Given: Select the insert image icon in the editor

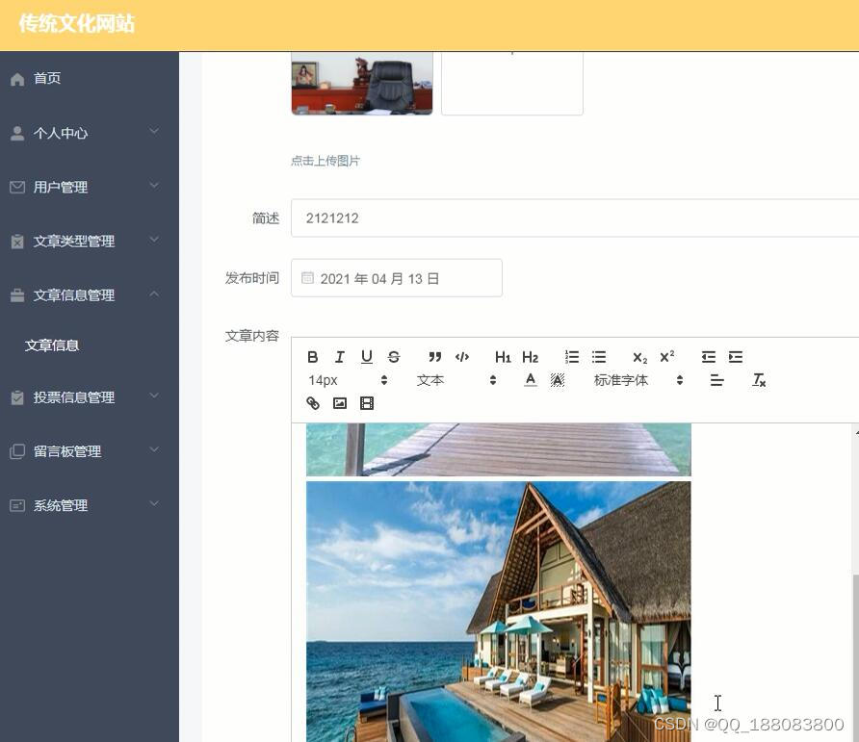Looking at the screenshot, I should click(339, 402).
